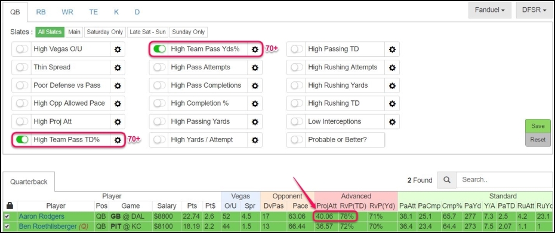Screen dimensions: 555x233
Task: Click the lock icon column header
Action: (x=10, y=206)
